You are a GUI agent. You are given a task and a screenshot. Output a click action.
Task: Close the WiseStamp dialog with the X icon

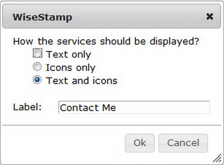click(x=210, y=17)
